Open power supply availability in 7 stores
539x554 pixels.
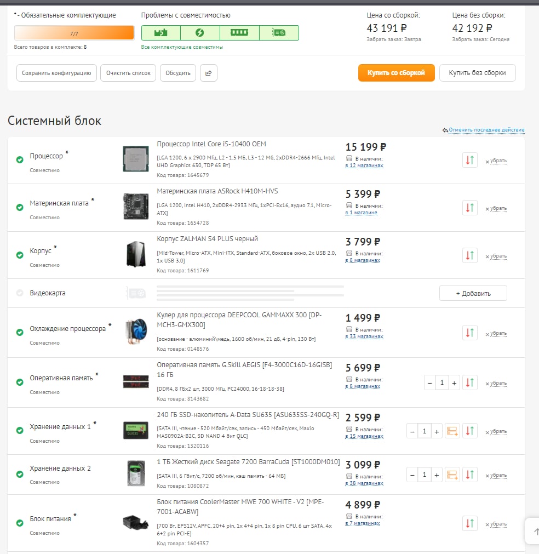(363, 523)
